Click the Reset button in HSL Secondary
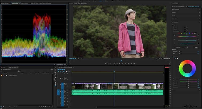The image size is (202, 109). [196, 47]
